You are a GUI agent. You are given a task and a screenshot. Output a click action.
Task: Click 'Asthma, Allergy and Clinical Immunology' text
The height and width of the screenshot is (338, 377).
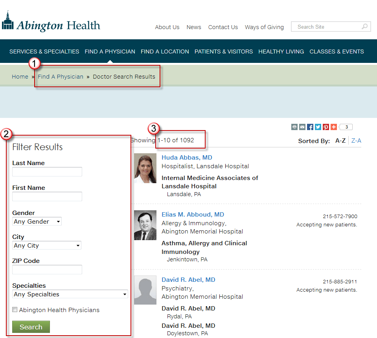click(204, 247)
